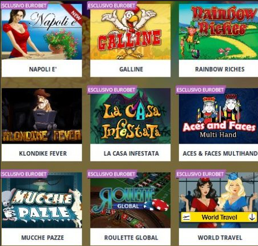
Task: Select the KLONDIKE FEVER title label
Action: click(x=43, y=153)
